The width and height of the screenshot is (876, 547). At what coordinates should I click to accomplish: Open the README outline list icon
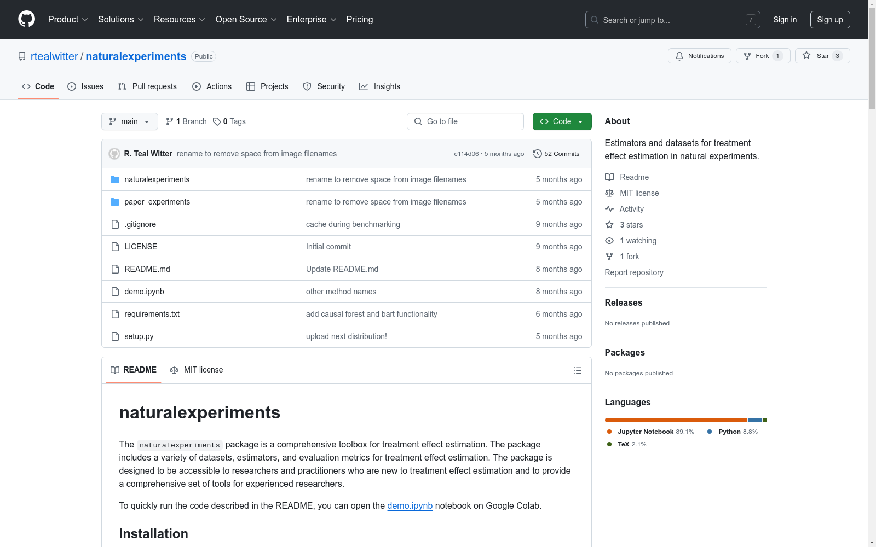[577, 370]
